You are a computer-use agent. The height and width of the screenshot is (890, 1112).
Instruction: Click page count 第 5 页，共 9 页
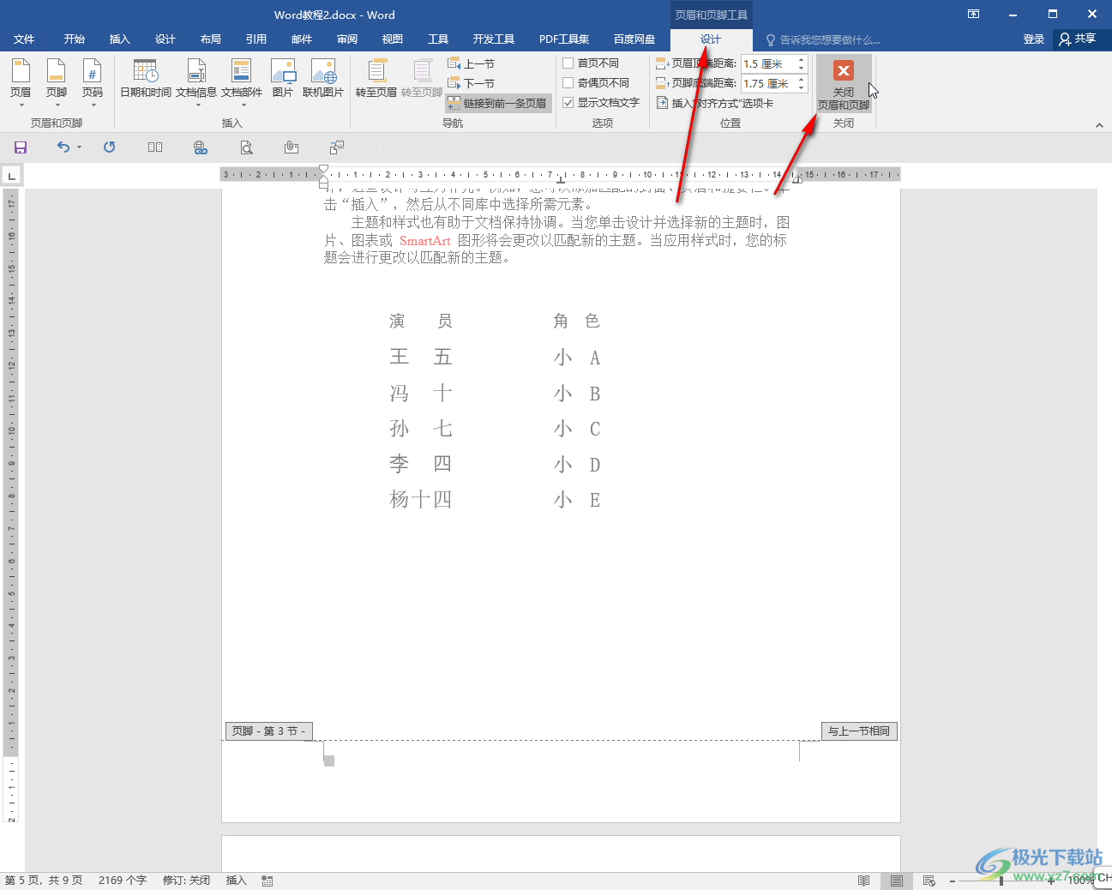pos(44,881)
